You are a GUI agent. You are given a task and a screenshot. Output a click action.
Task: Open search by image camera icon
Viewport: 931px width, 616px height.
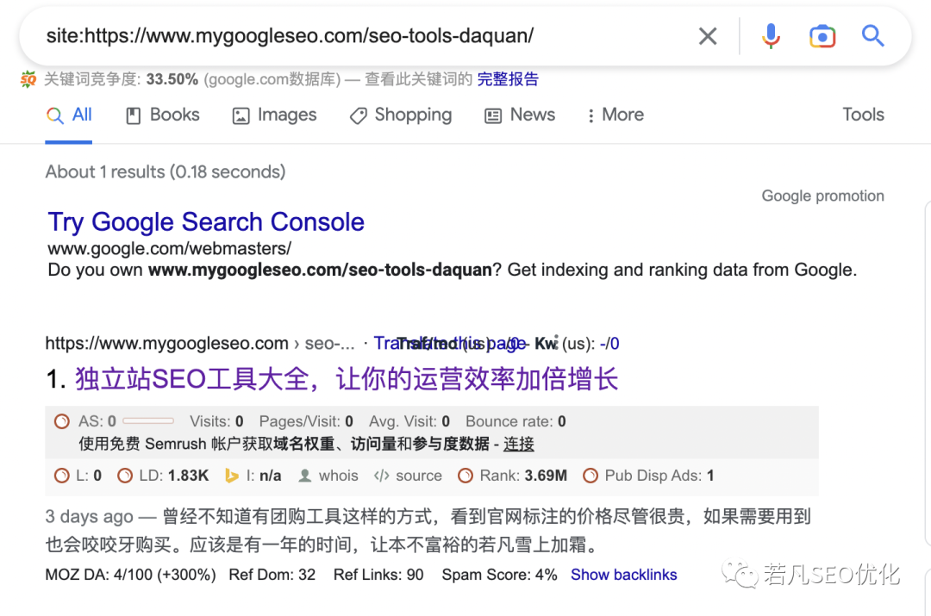coord(822,36)
